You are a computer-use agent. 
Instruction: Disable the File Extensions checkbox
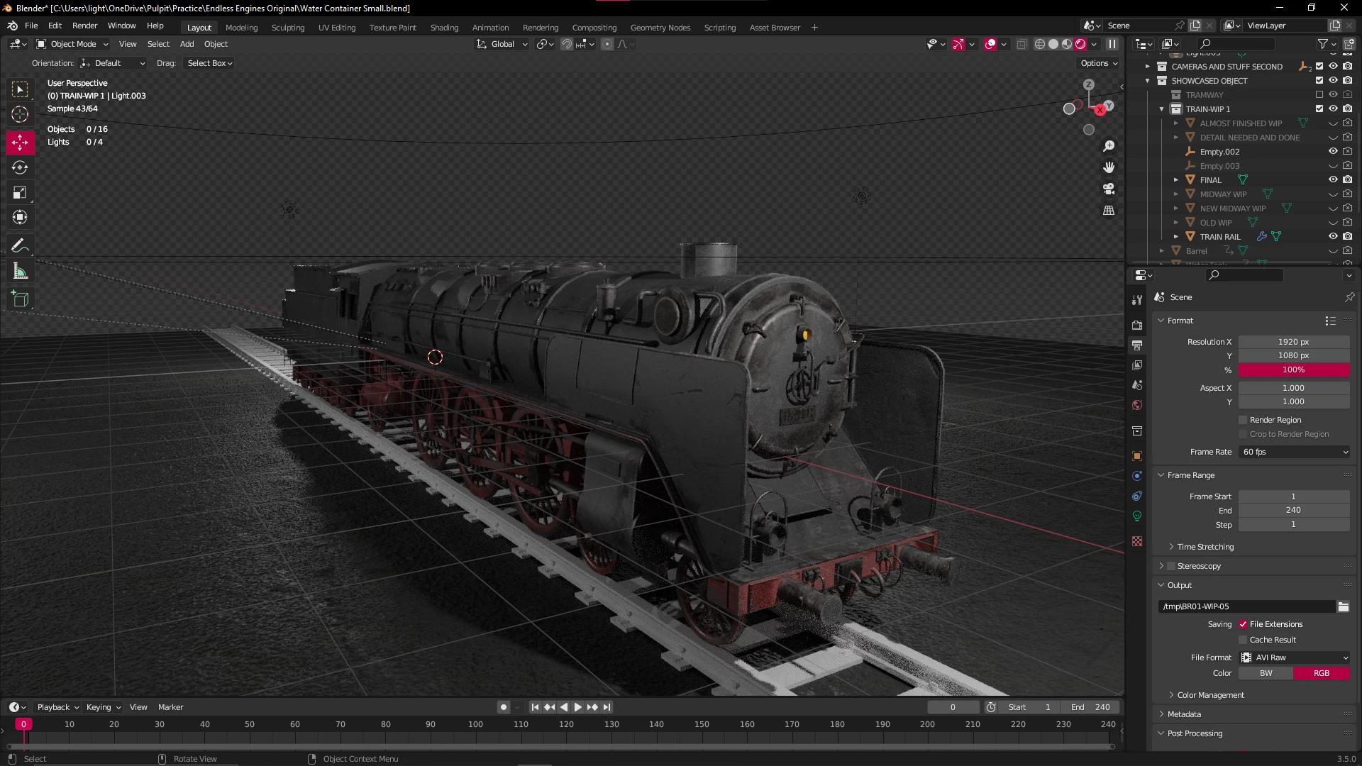coord(1243,624)
